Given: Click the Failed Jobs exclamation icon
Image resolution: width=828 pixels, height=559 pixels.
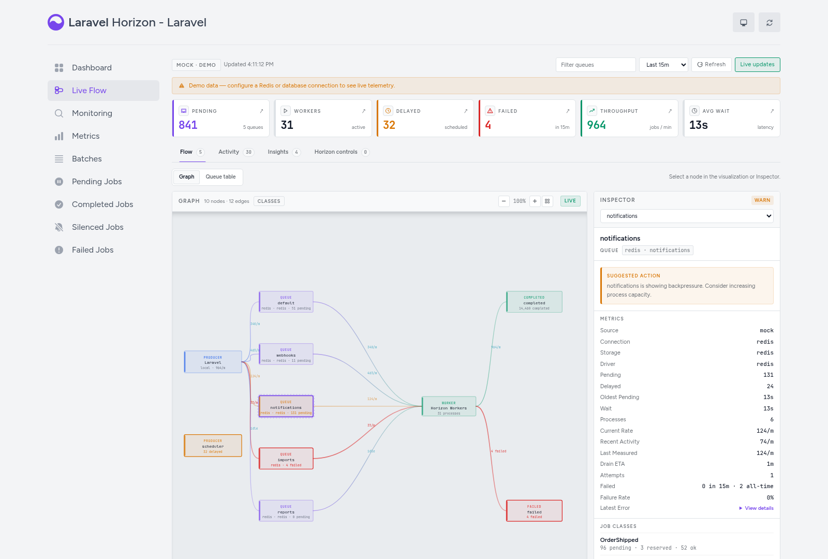Looking at the screenshot, I should coord(59,250).
